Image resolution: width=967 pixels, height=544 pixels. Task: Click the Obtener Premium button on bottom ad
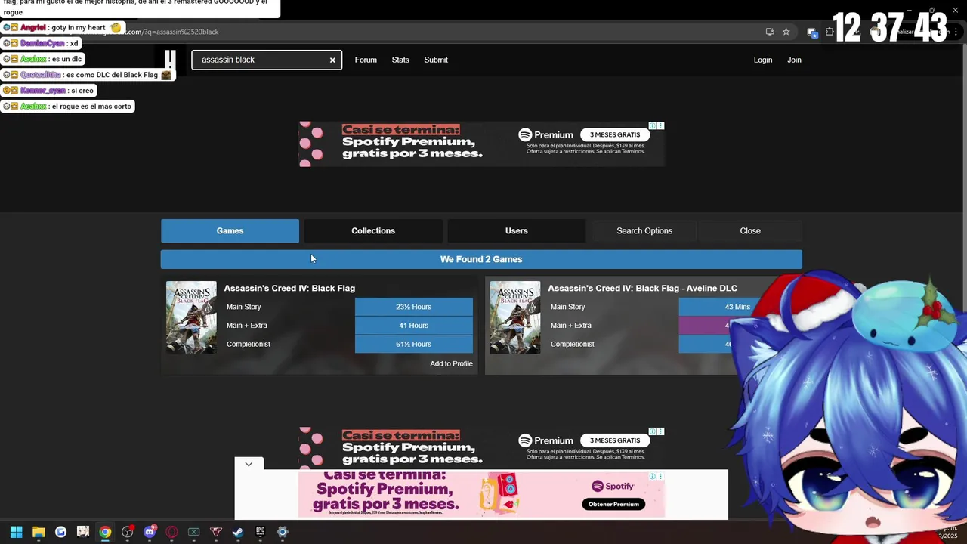coord(613,504)
